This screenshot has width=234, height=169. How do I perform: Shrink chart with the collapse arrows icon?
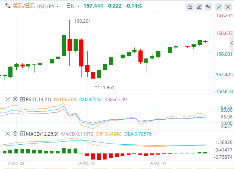click(219, 7)
